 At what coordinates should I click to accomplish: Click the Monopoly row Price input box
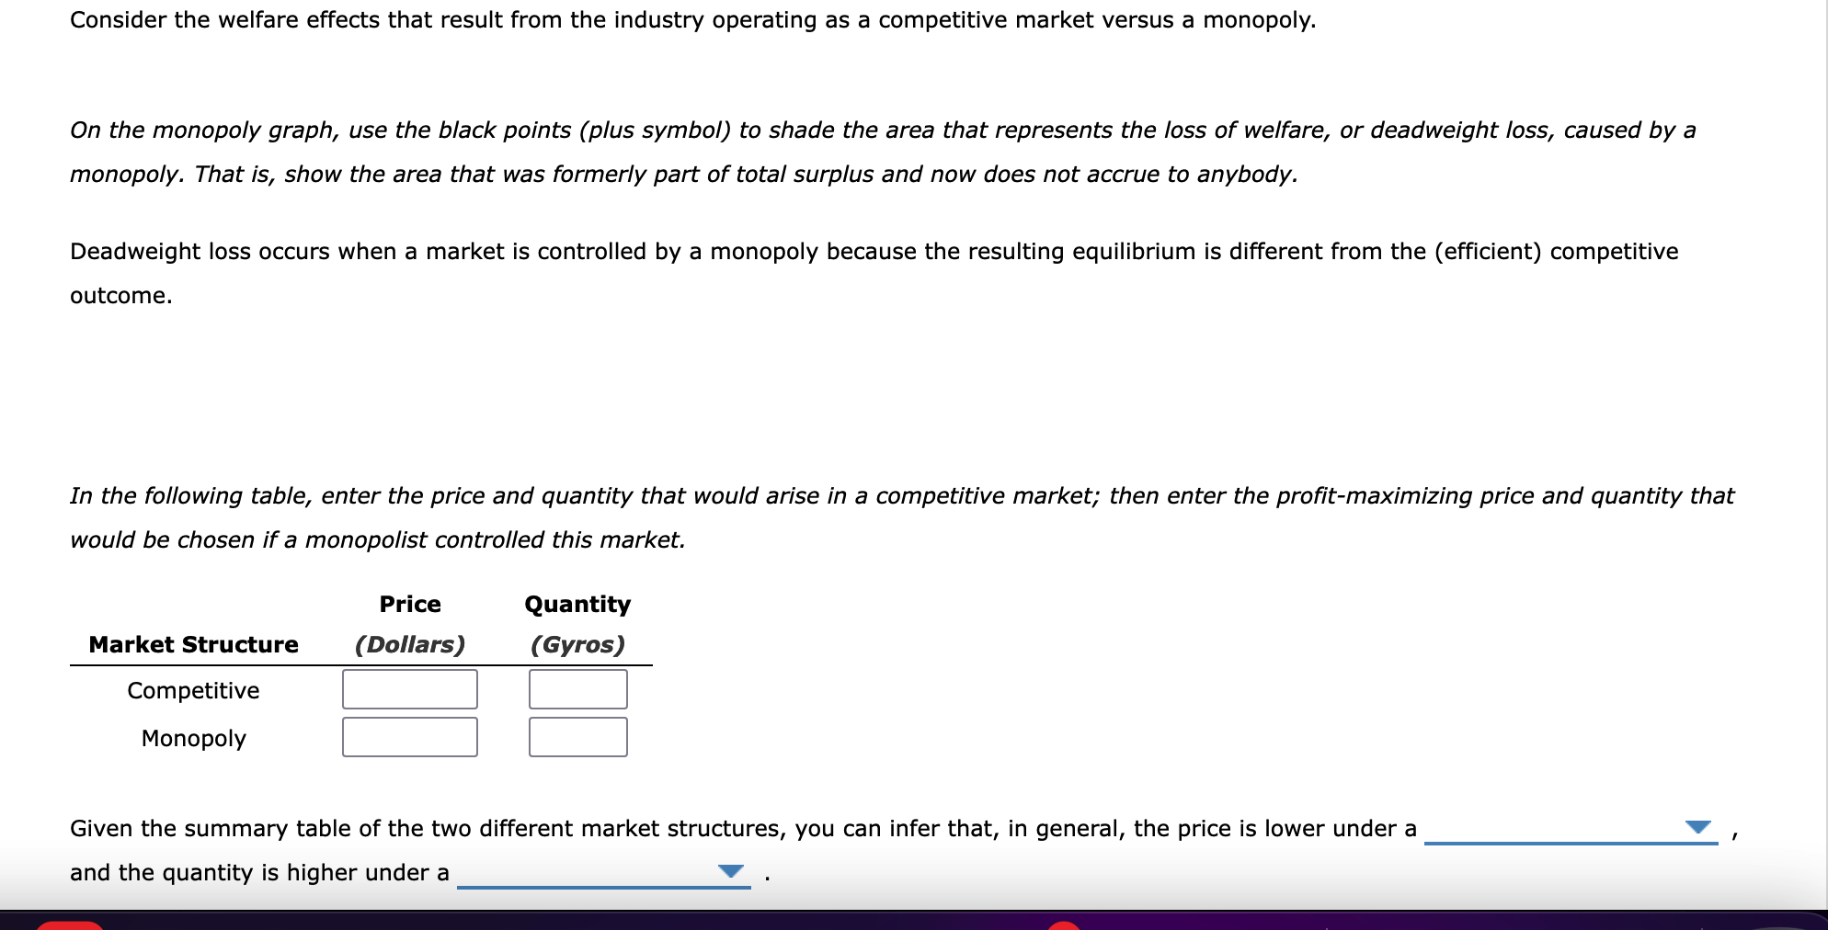coord(409,737)
